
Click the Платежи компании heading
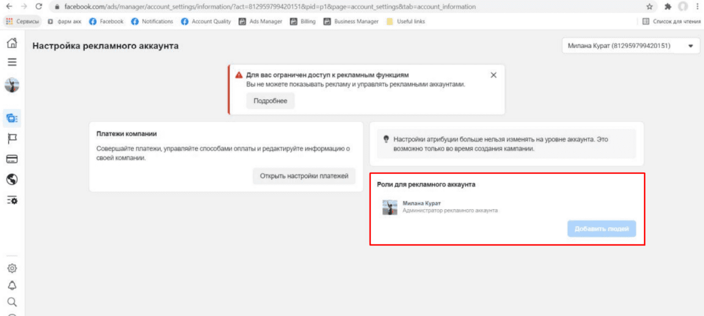127,134
